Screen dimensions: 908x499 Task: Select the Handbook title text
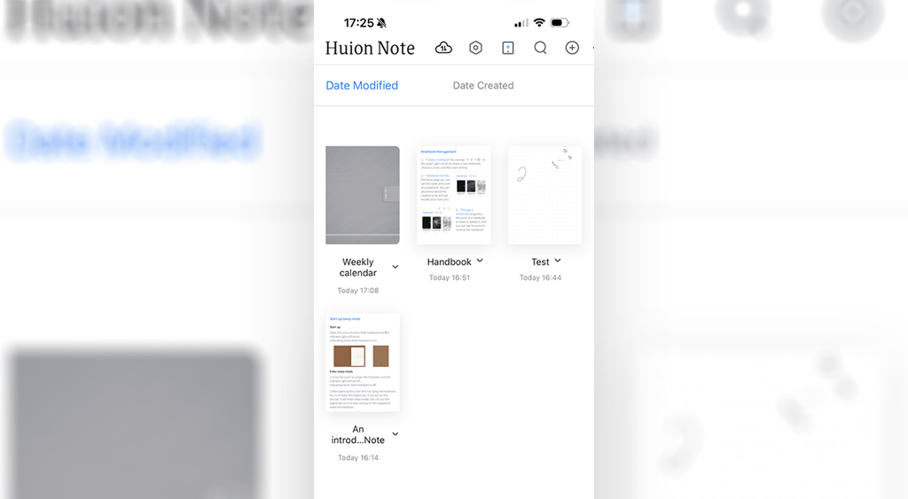(x=450, y=262)
